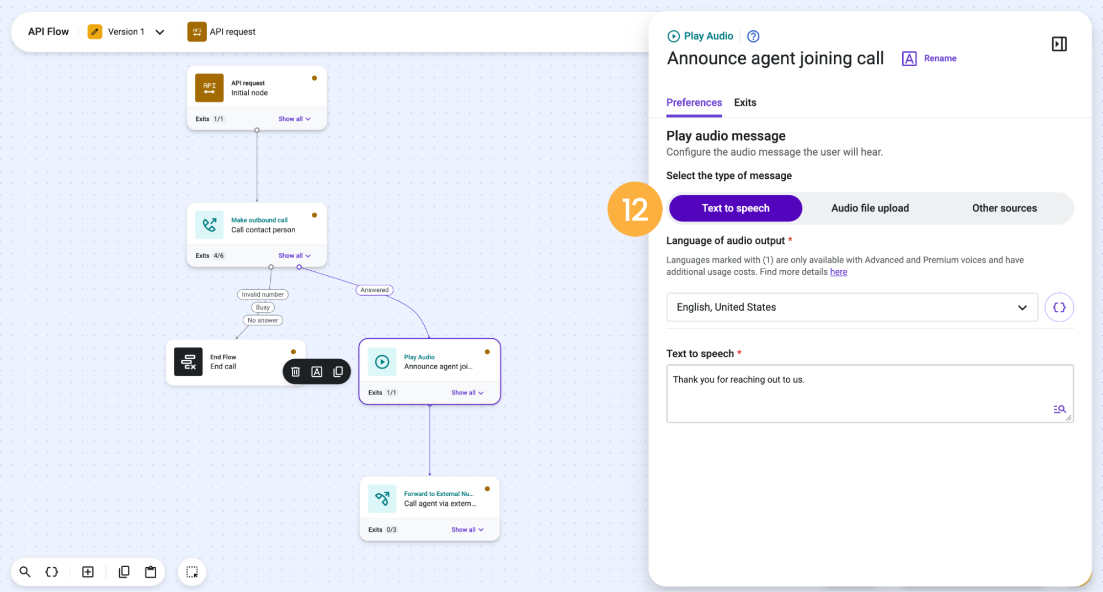Expand Show all on API request node
The image size is (1103, 592).
295,119
